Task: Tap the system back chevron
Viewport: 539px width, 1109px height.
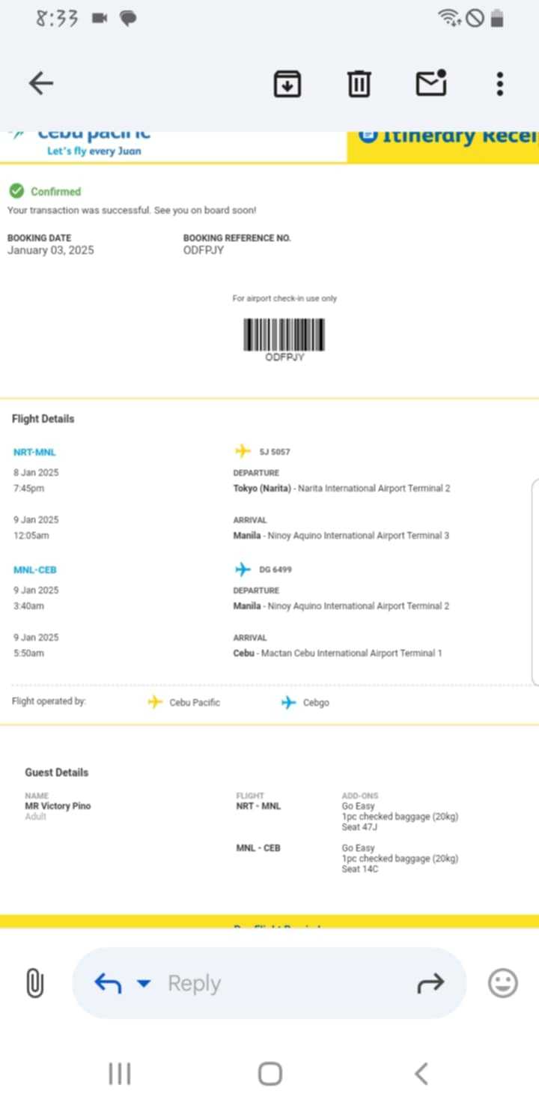Action: (421, 1074)
